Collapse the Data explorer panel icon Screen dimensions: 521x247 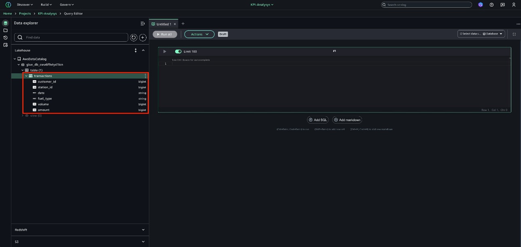[x=142, y=23]
